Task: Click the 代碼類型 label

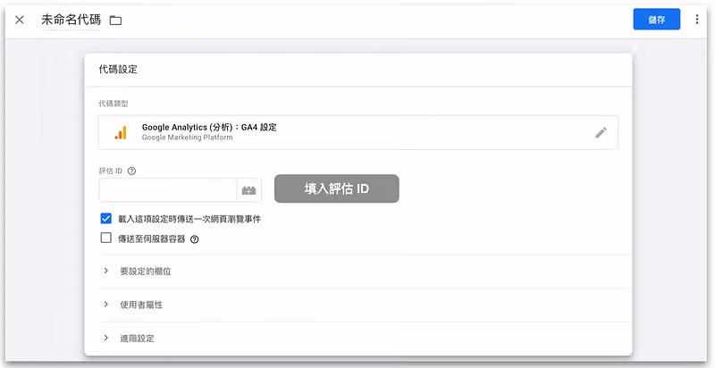Action: (114, 104)
